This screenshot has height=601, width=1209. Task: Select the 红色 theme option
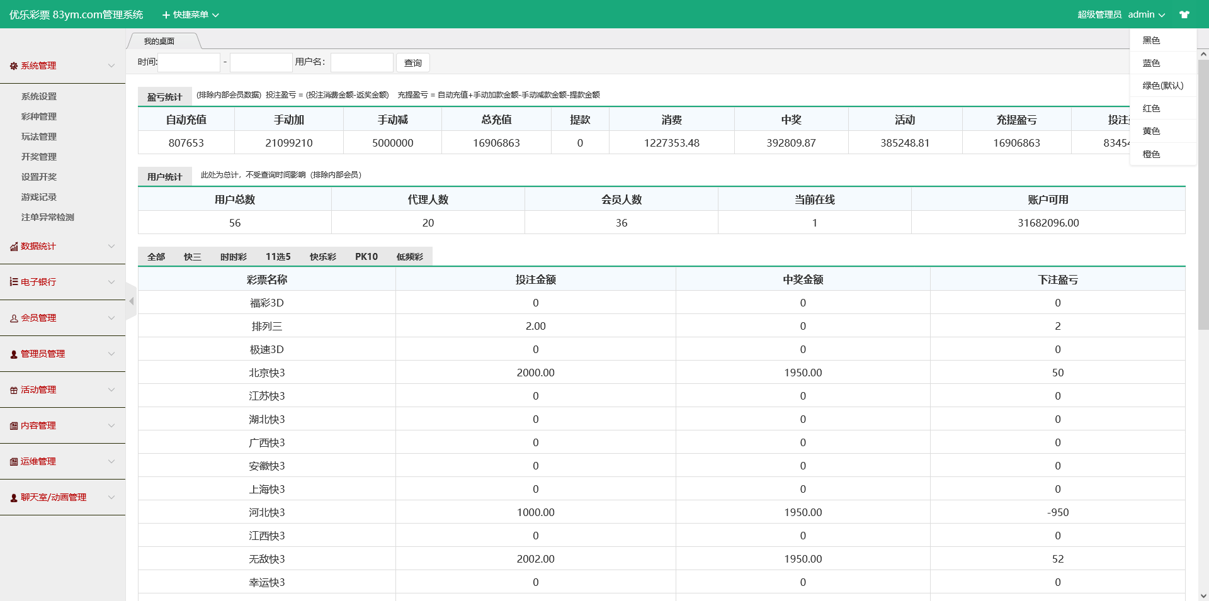click(x=1163, y=108)
